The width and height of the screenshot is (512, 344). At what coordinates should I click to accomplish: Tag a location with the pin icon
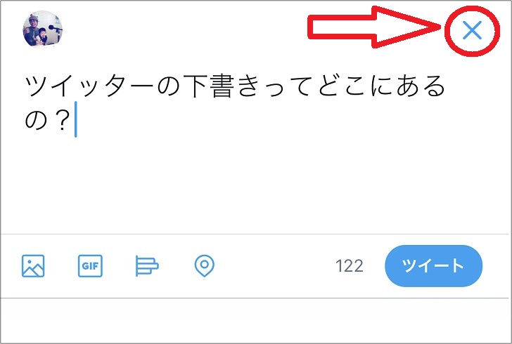(205, 266)
